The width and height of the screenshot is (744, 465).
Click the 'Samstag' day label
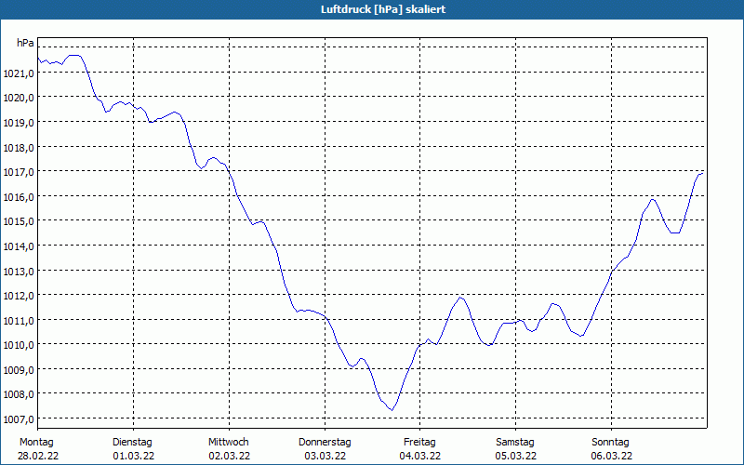515,443
